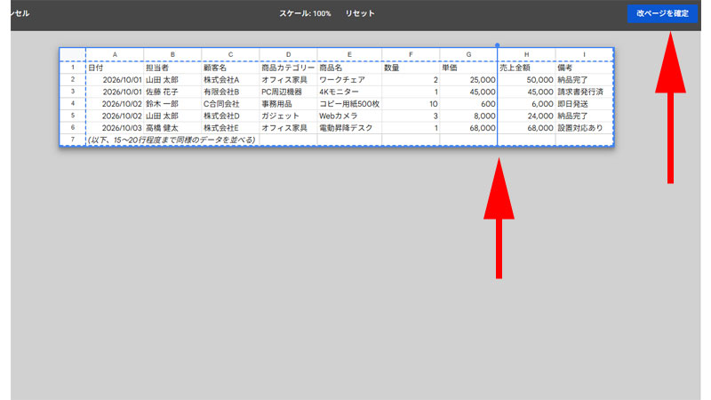Screen dimensions: 711x400
Task: Select row number 1
Action: [x=73, y=68]
